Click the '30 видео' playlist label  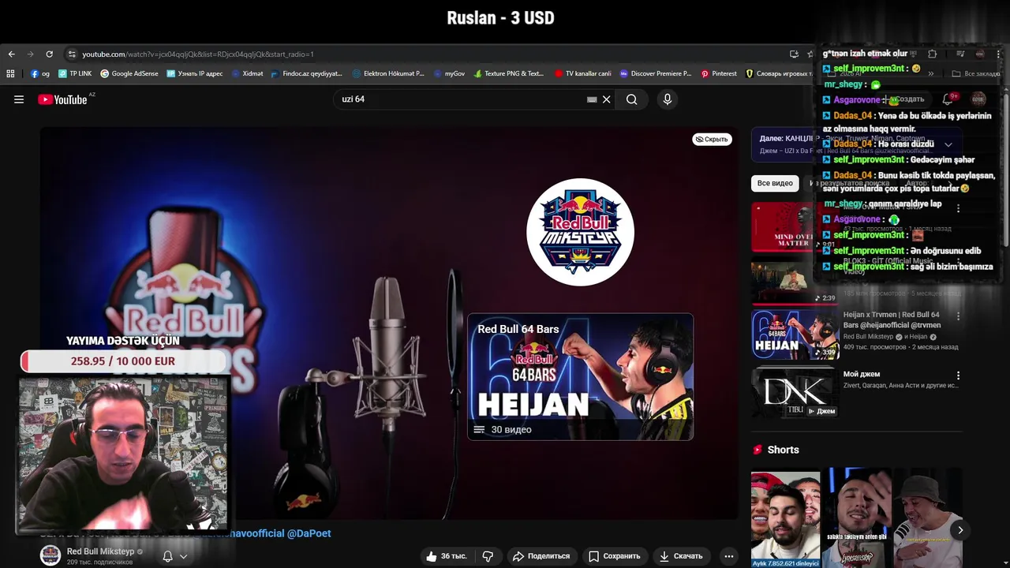511,430
